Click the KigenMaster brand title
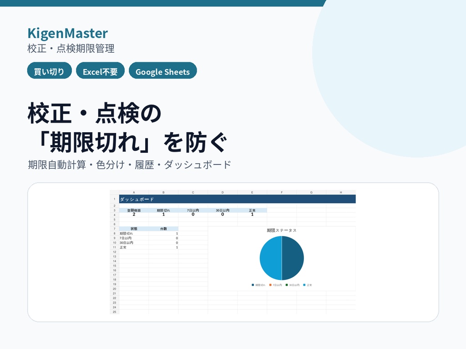The image size is (466, 349). 67,33
